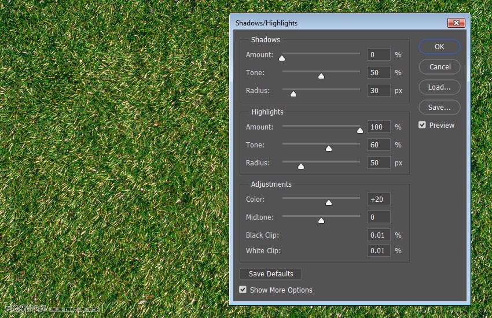
Task: Toggle the Preview checkbox
Action: click(x=422, y=125)
